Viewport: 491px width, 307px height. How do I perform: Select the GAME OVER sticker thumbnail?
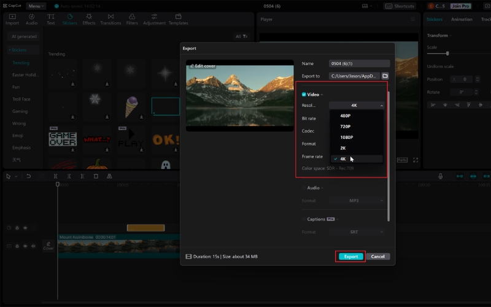pyautogui.click(x=63, y=139)
